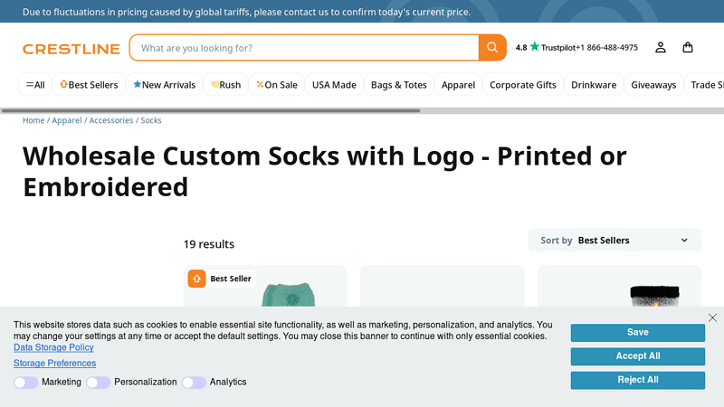The image size is (724, 407).
Task: Go to Apparel breadcrumb link
Action: (66, 120)
